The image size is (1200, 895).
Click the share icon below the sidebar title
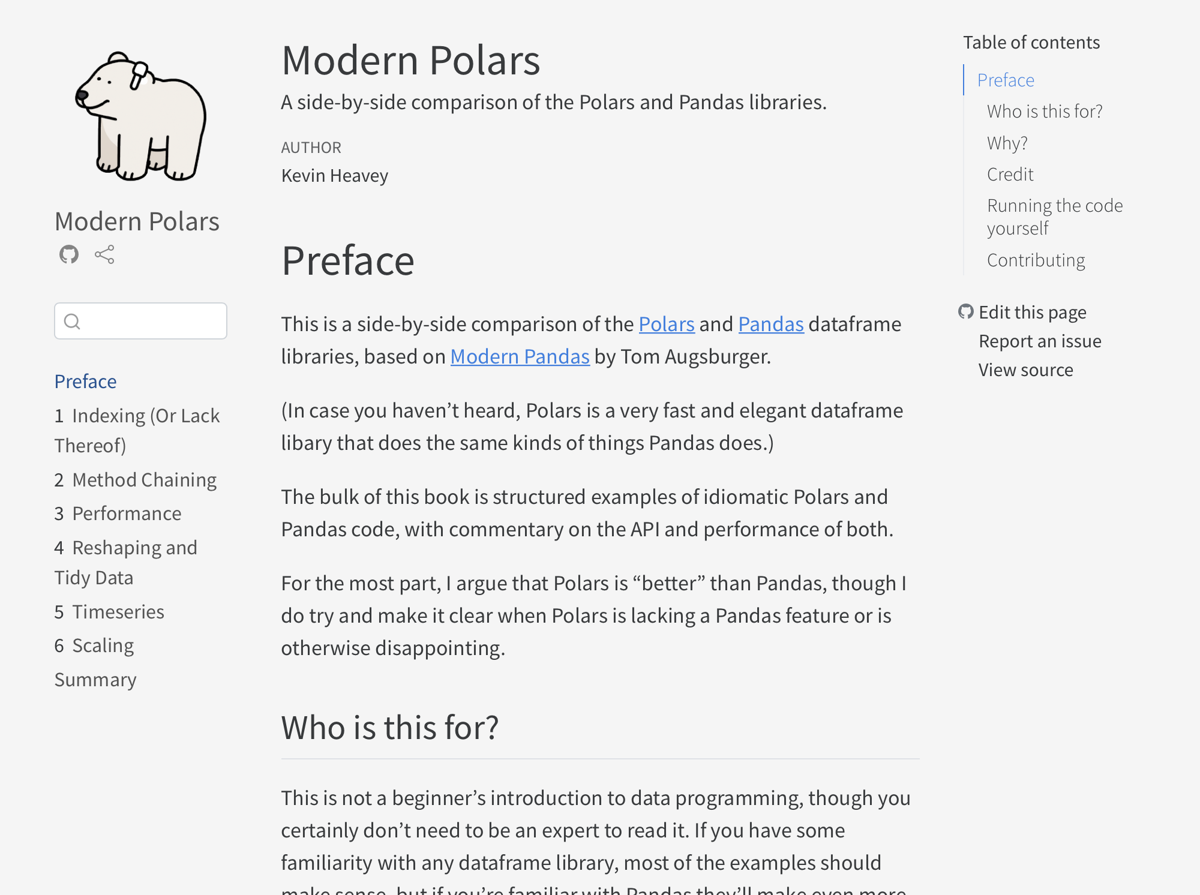pos(104,254)
